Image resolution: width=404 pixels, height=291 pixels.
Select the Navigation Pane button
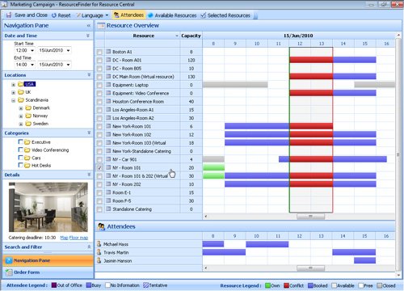pos(48,260)
